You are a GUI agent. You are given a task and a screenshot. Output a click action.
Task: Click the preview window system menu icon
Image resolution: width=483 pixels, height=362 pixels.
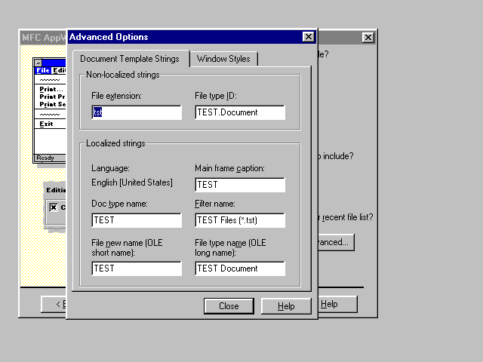point(38,62)
